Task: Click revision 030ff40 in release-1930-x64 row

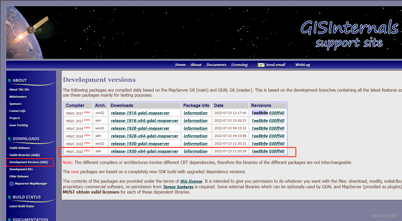Action: point(277,151)
